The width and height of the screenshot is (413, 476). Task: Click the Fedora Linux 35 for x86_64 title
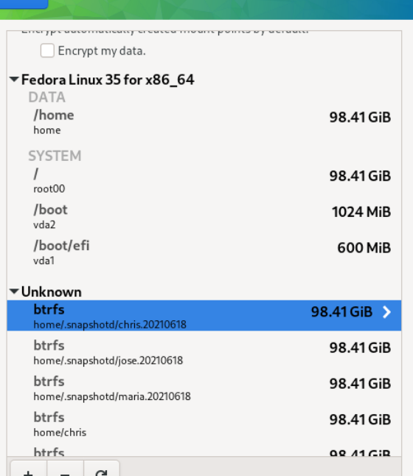[x=108, y=80]
